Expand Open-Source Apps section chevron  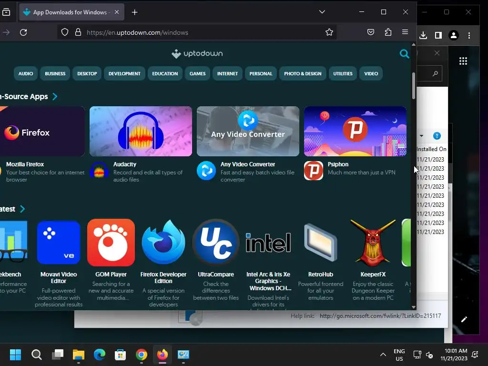coord(55,96)
